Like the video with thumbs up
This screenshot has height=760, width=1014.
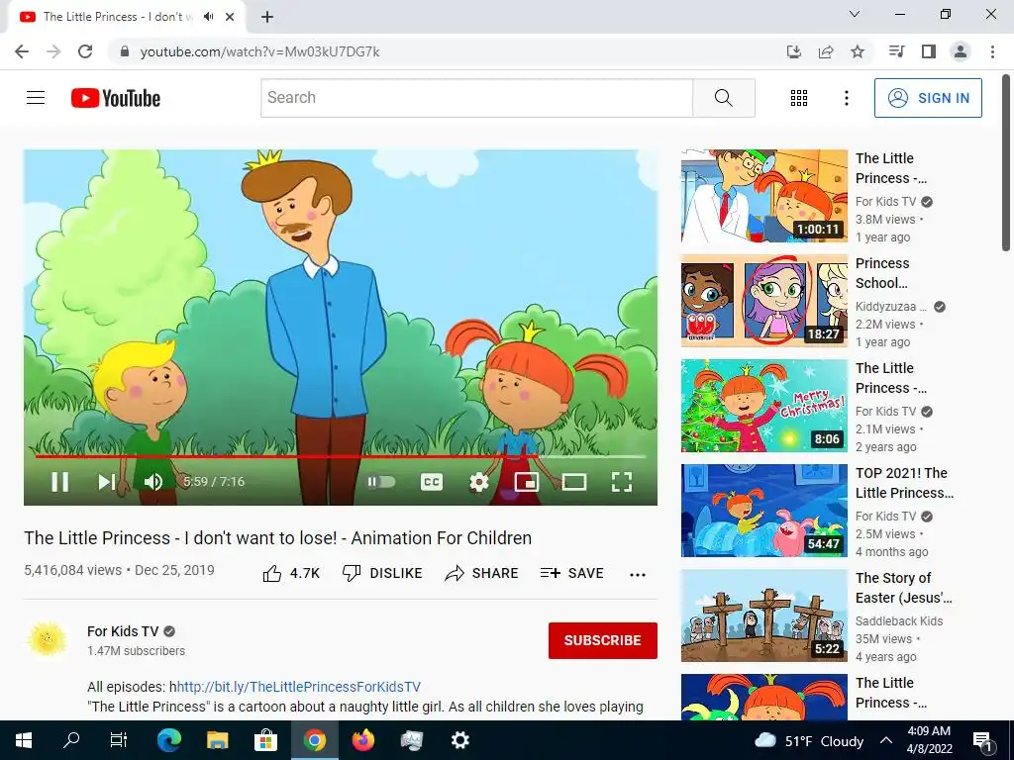[x=291, y=573]
